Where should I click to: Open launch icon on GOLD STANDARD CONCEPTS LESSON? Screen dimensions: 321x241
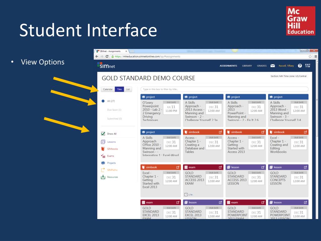(x=305, y=167)
